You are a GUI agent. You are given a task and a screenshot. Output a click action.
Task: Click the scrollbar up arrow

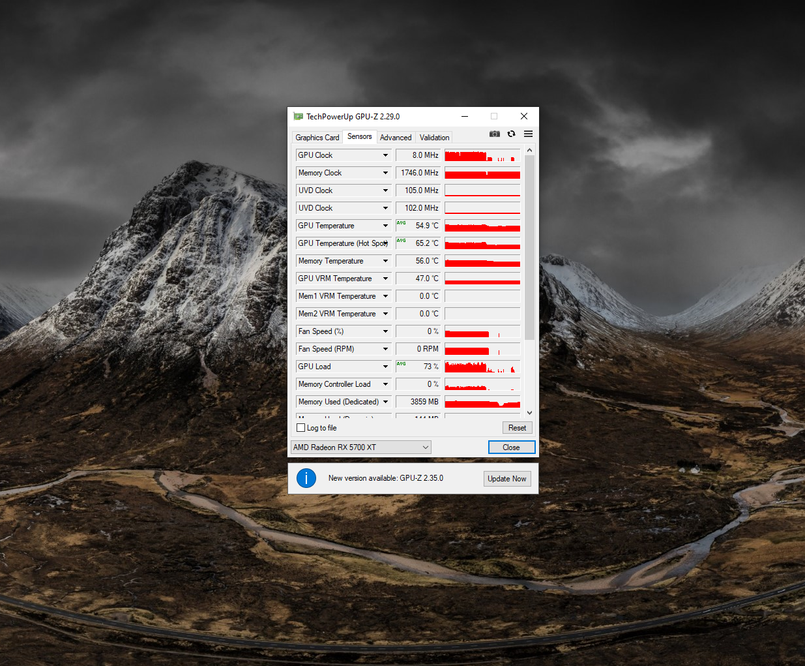pyautogui.click(x=529, y=150)
